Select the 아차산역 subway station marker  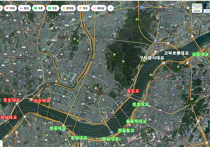click(107, 85)
